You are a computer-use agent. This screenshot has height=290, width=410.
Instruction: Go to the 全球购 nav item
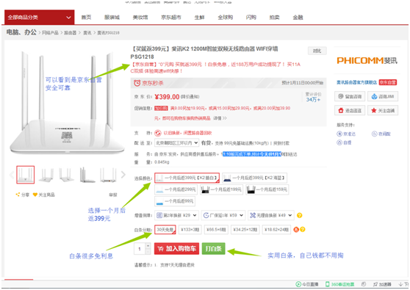point(225,18)
